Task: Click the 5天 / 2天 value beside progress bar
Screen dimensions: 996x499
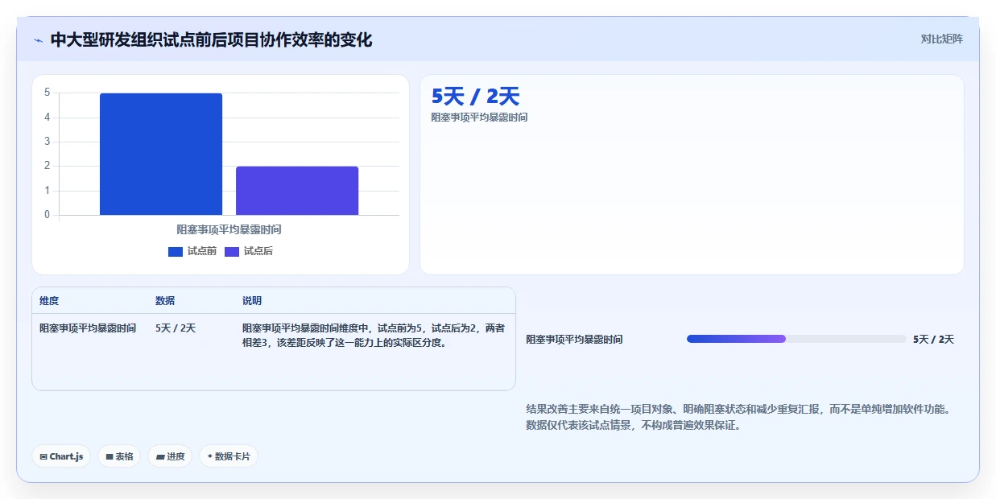Action: (x=933, y=340)
